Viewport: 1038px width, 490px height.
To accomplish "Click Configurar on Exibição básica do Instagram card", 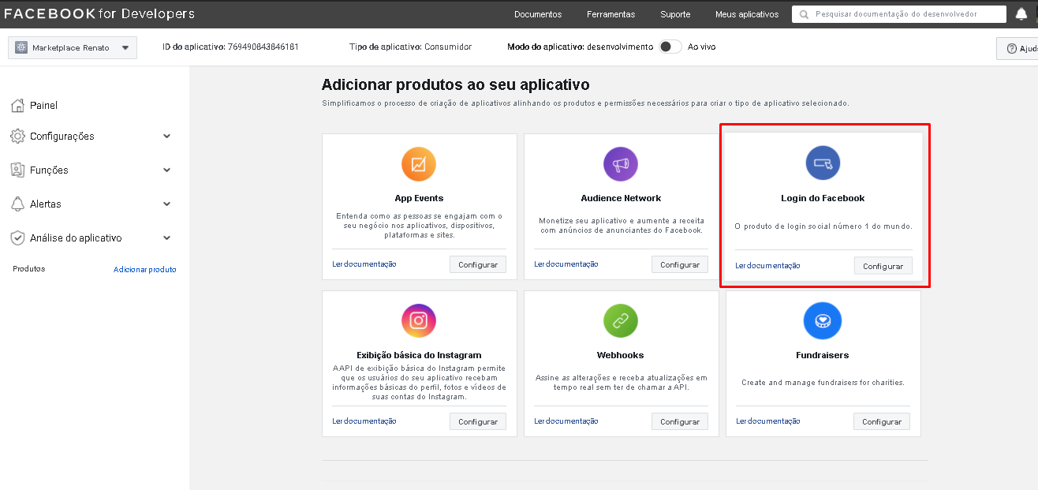I will tap(478, 421).
